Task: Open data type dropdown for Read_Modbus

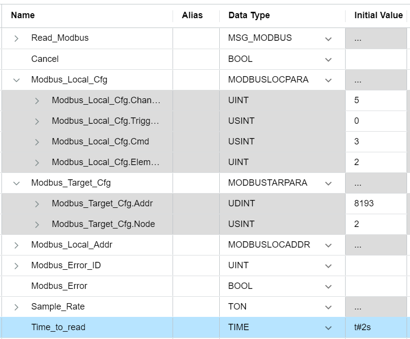Action: [x=328, y=39]
